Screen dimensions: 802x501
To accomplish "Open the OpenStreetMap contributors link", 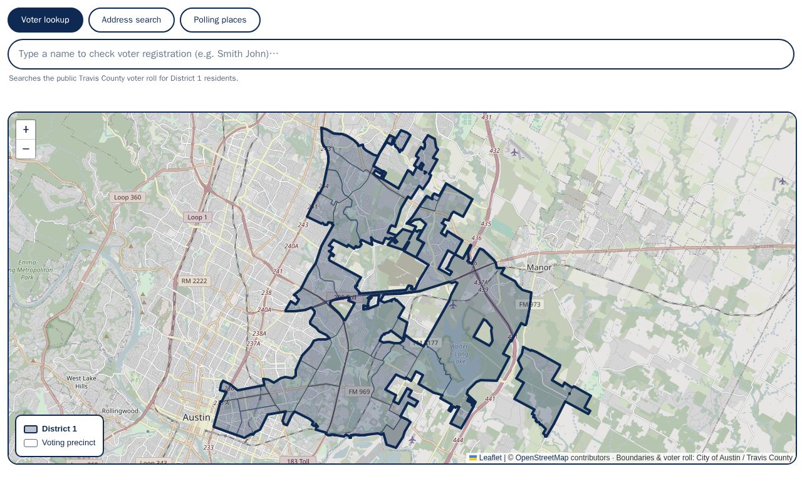I will pos(542,458).
